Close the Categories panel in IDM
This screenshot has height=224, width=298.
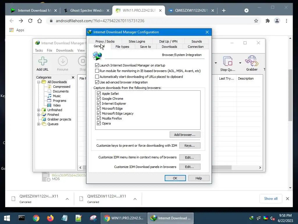coord(73,77)
